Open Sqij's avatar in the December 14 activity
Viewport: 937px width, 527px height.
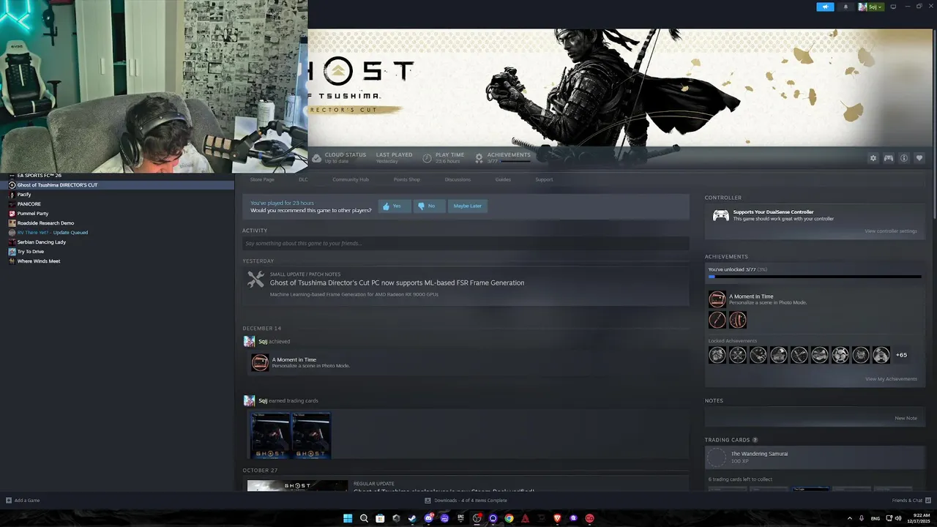pos(249,341)
